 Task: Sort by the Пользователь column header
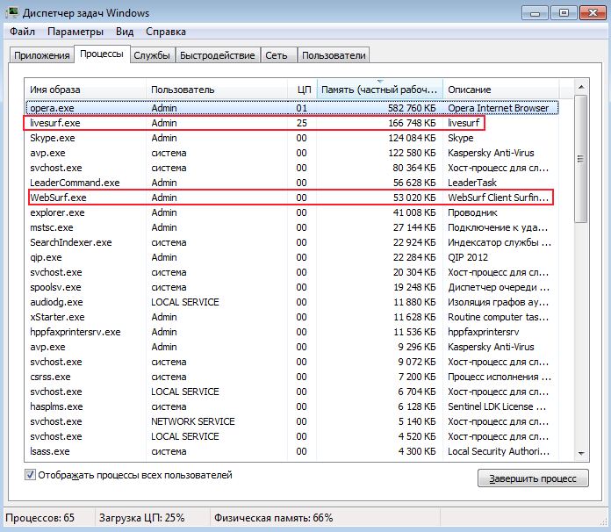[216, 90]
